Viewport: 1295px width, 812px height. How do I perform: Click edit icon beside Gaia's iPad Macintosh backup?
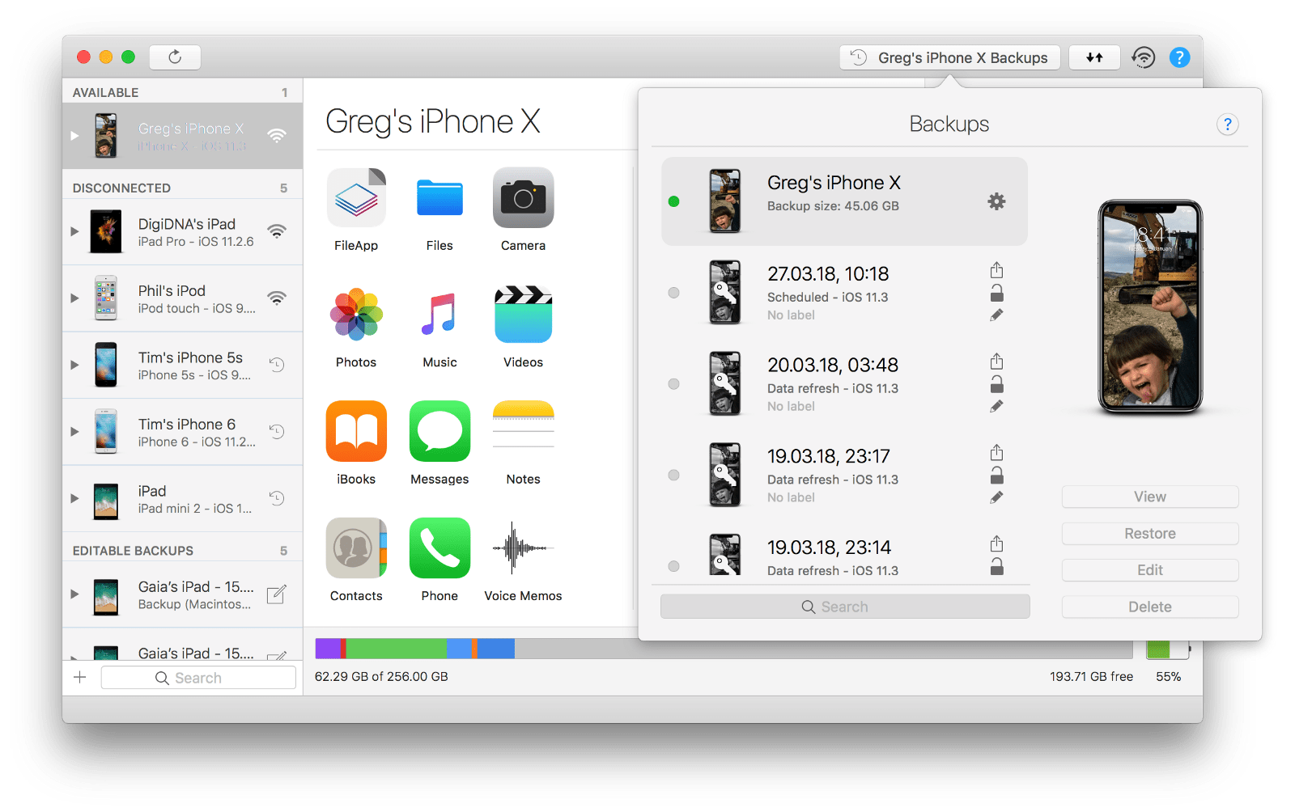276,595
